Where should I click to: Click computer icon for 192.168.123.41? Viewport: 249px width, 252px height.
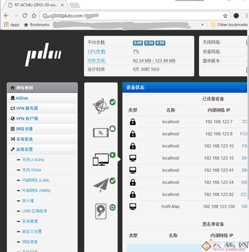coord(133,170)
